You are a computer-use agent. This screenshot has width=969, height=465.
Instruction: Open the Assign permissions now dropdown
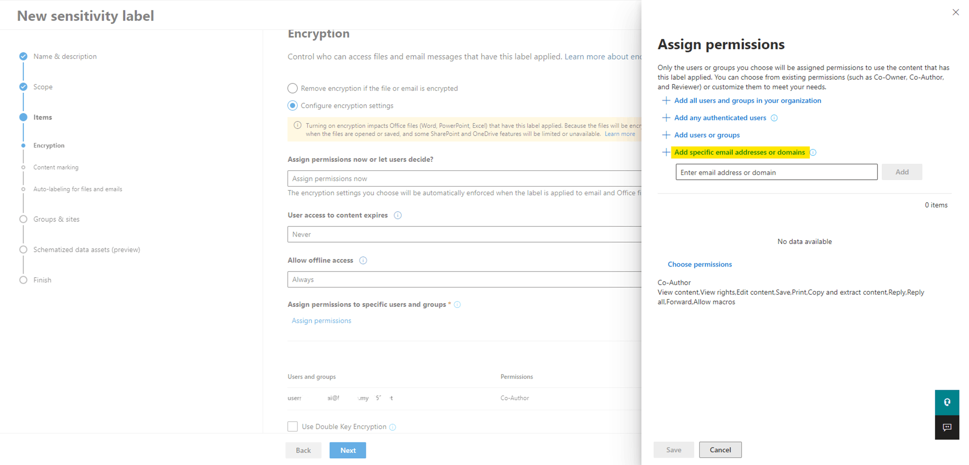(465, 179)
